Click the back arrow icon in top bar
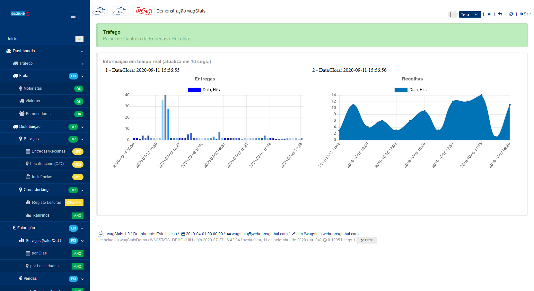Image resolution: width=534 pixels, height=291 pixels. pyautogui.click(x=500, y=14)
